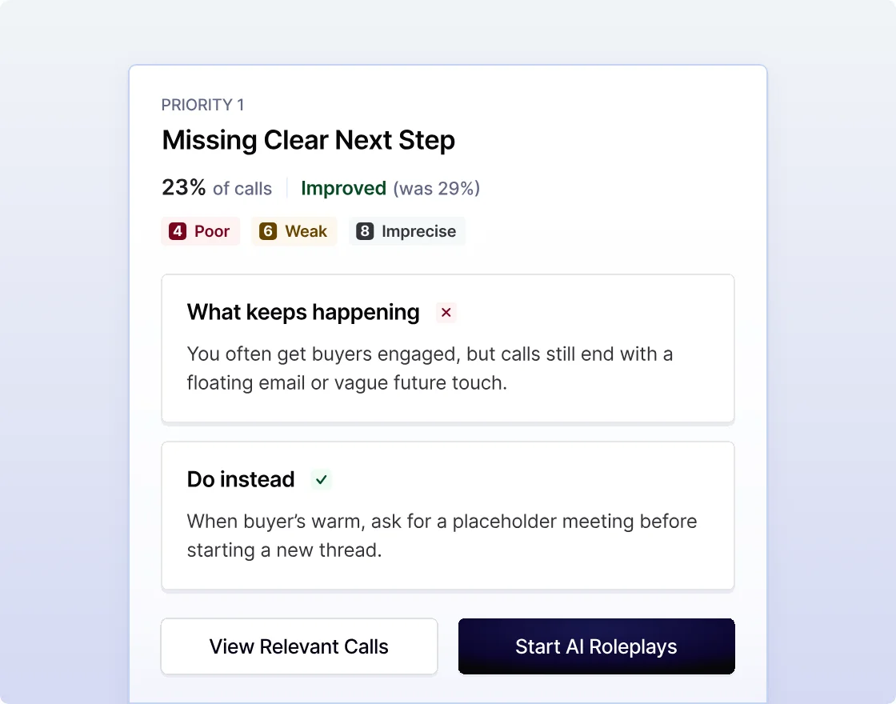Click the green checkmark beside Do instead
896x704 pixels.
(x=321, y=480)
